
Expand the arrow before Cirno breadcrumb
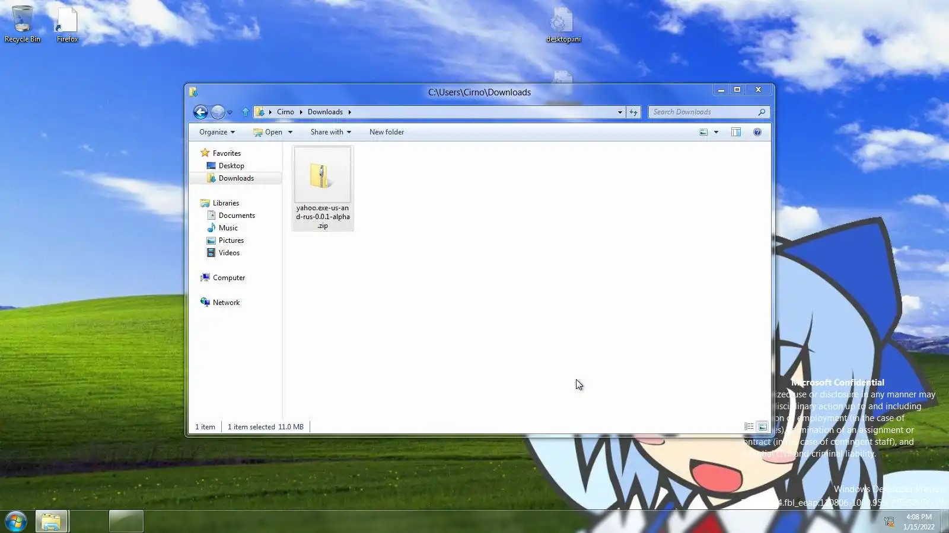pos(270,112)
